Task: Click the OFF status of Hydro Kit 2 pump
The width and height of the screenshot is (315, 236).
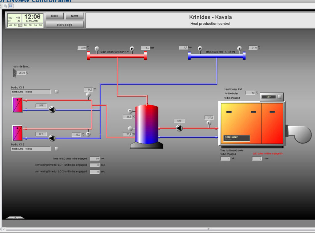Action: pyautogui.click(x=41, y=134)
